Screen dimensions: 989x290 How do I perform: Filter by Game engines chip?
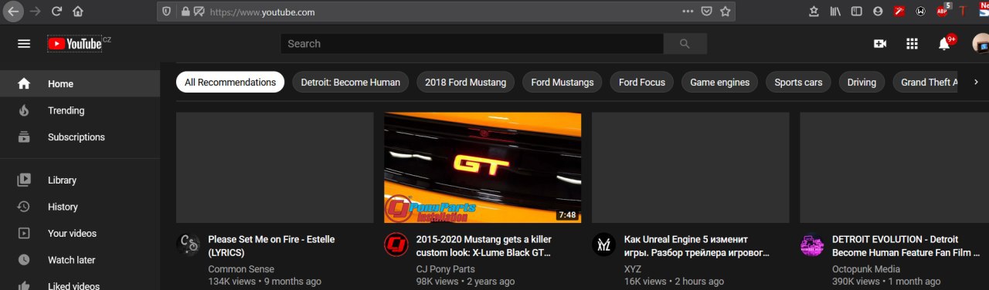(720, 83)
